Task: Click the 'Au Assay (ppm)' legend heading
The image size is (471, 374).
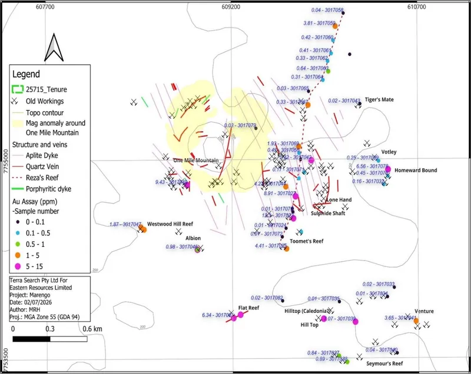Action: tap(35, 202)
